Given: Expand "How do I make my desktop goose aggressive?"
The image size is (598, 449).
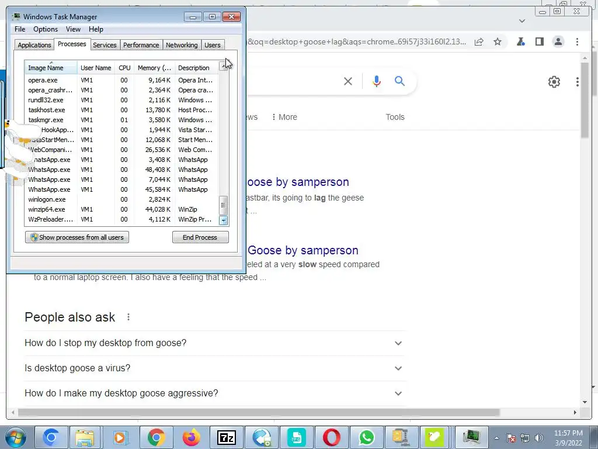Looking at the screenshot, I should (x=214, y=393).
